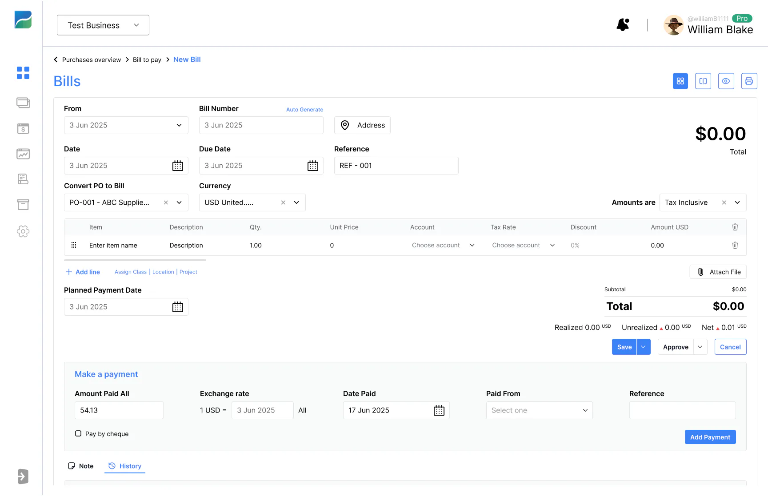Switch to grid layout view button

coord(680,81)
